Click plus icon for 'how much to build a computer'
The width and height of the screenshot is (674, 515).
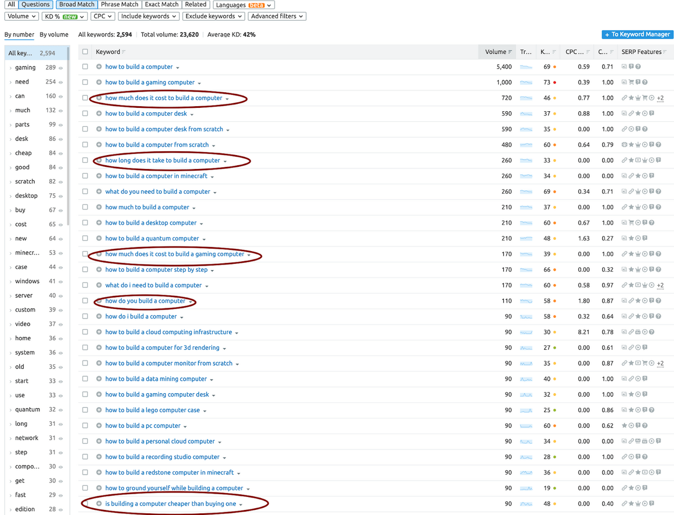click(99, 207)
